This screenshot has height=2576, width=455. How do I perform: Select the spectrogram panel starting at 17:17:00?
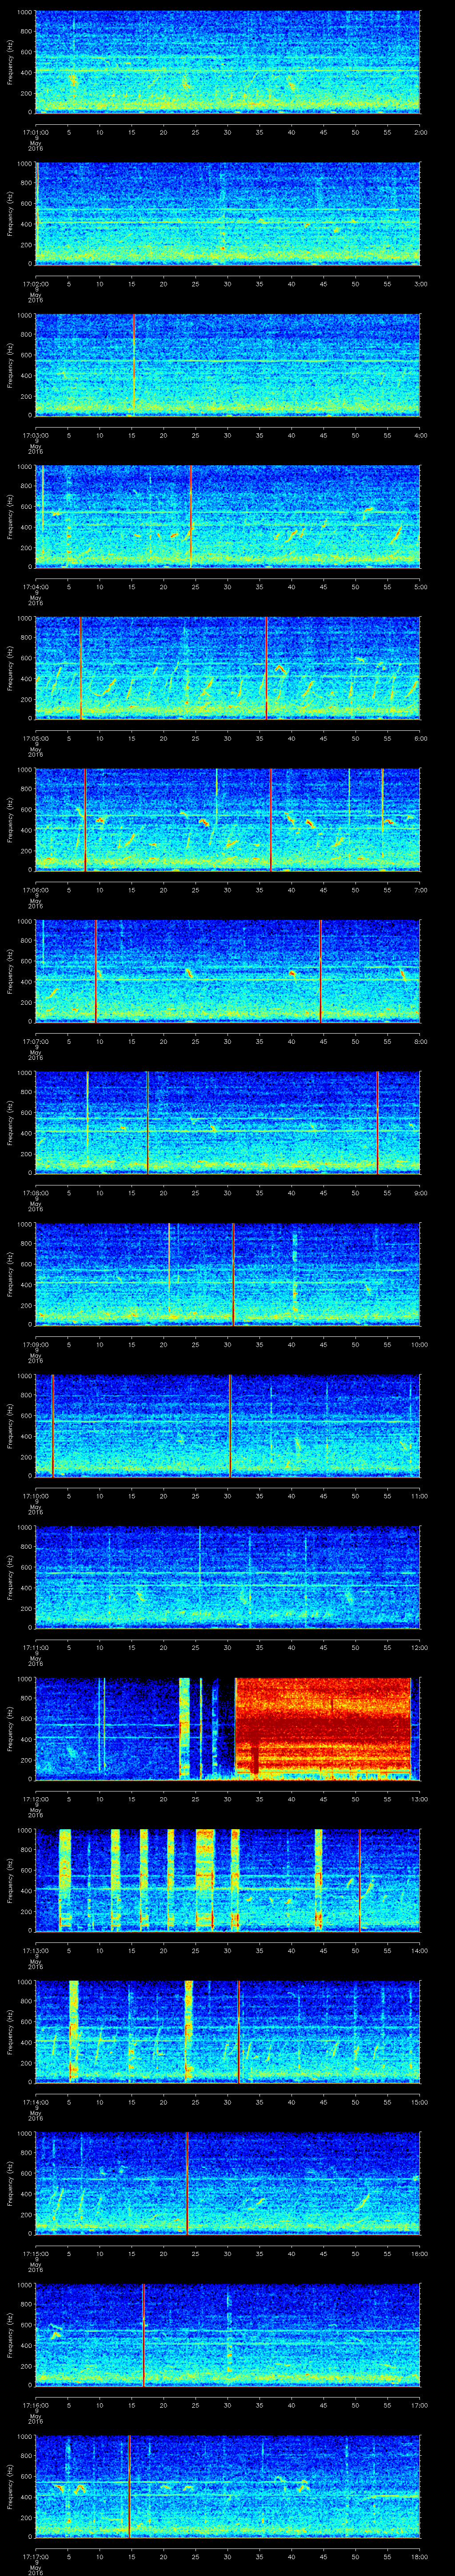point(228,2485)
